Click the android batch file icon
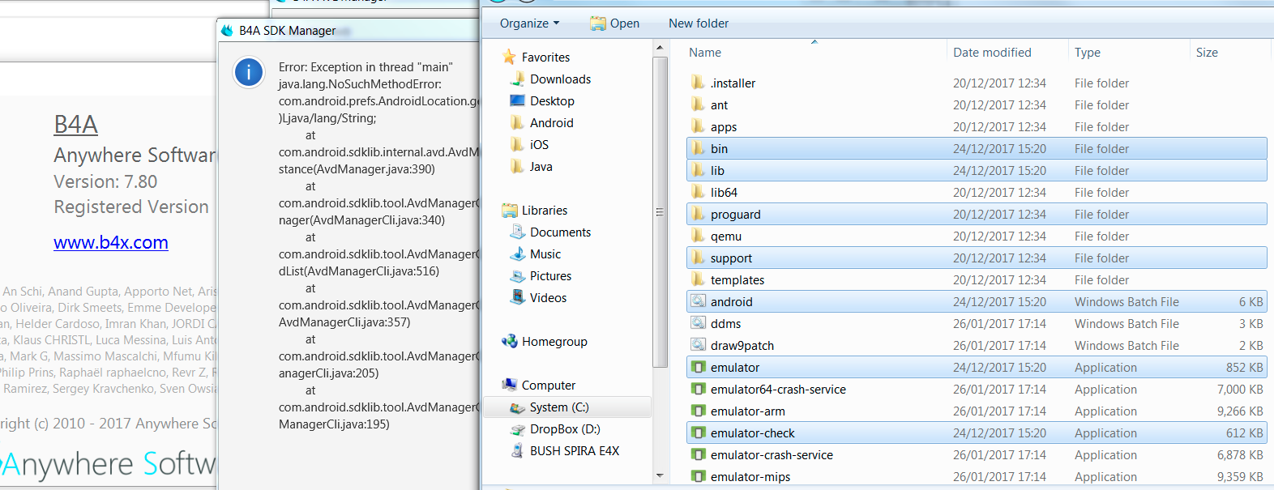This screenshot has width=1274, height=490. (698, 301)
